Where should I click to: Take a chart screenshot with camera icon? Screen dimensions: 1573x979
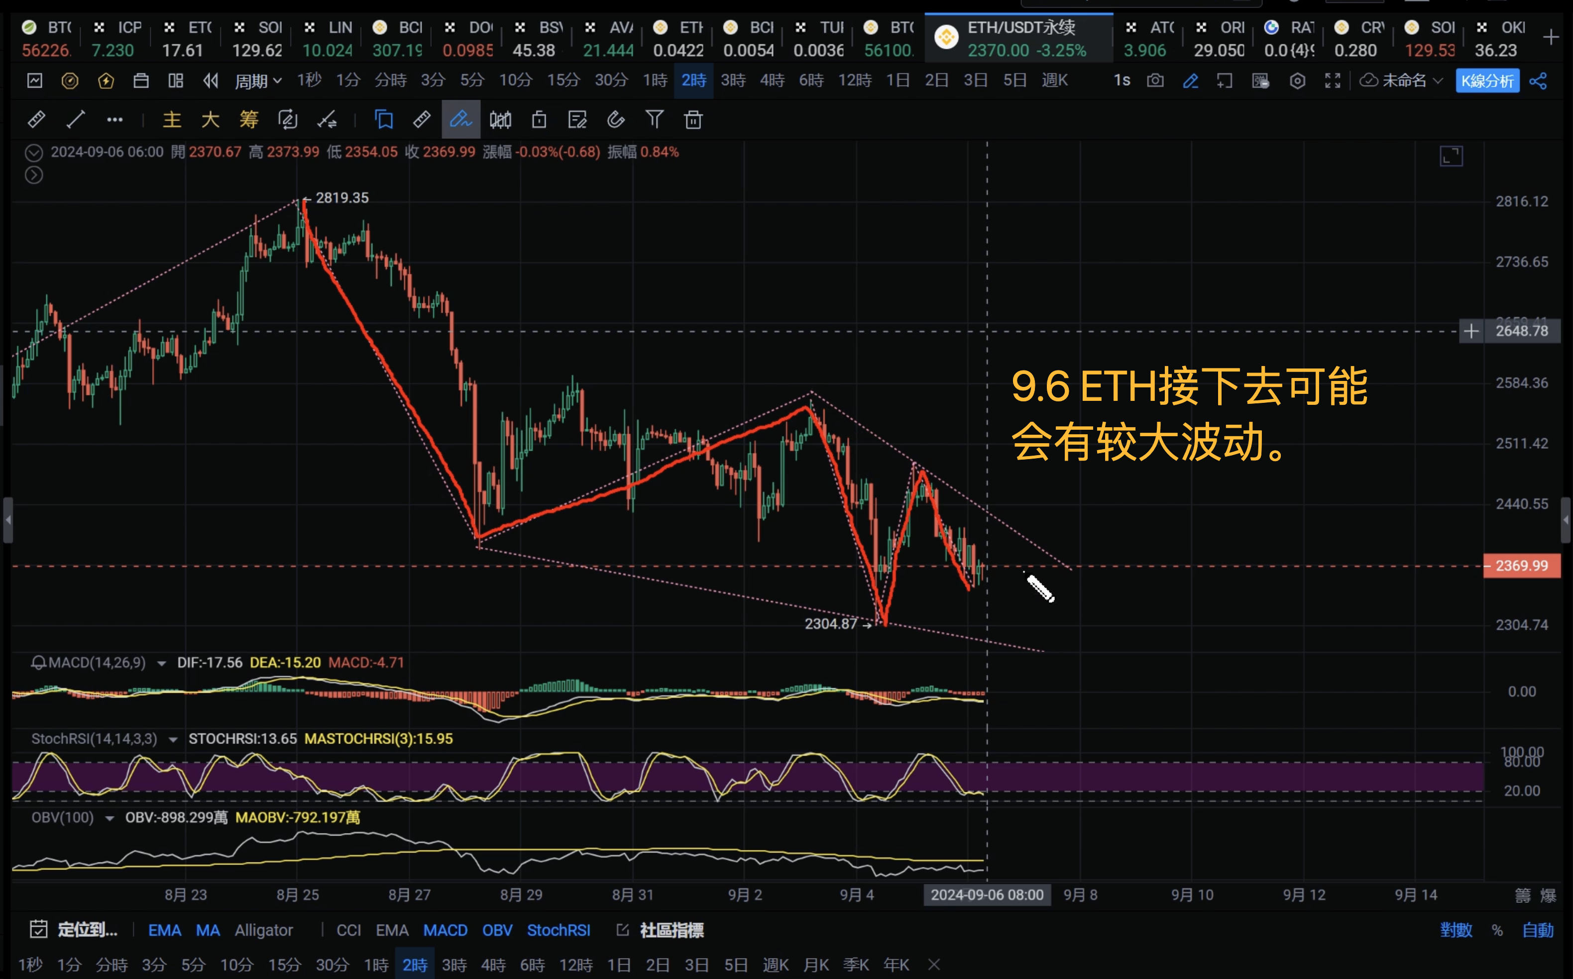pyautogui.click(x=1155, y=80)
